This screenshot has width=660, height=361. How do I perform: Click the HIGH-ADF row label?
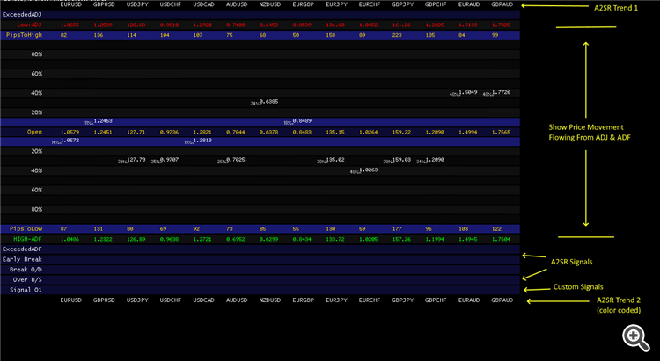28,239
